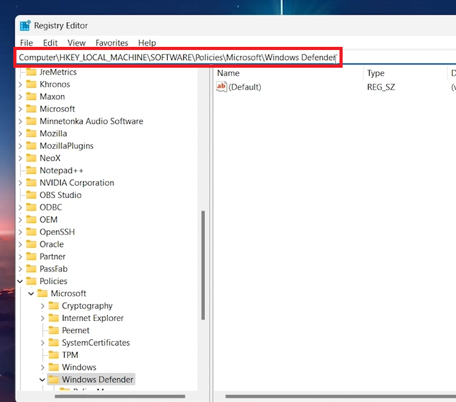
Task: Select the NVIDIA Corporation key label
Action: (x=77, y=182)
